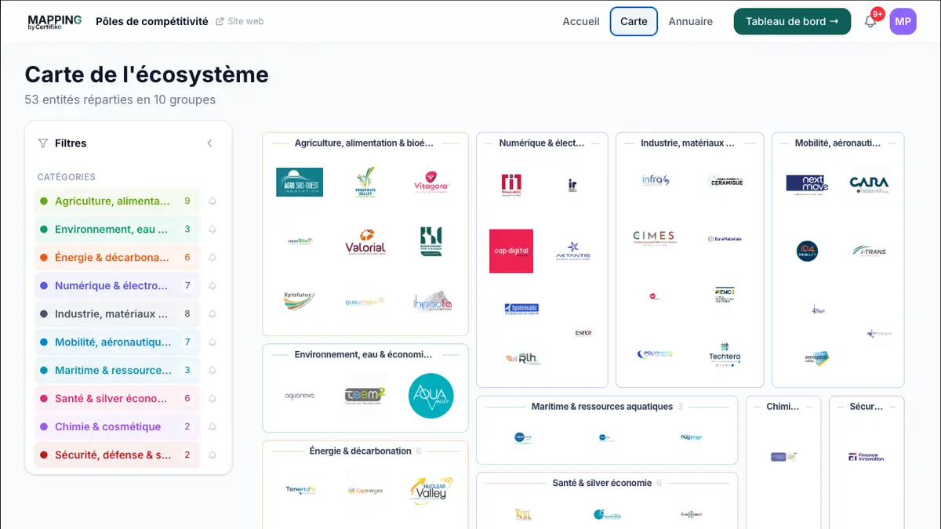Filter by Chimie & cosmétique category

(x=118, y=427)
